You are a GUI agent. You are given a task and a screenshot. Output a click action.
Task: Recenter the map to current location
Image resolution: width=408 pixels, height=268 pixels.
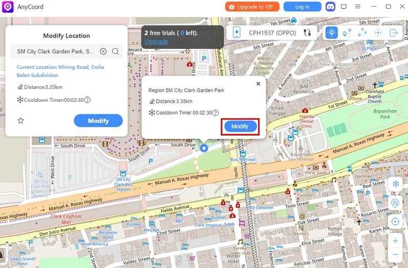[395, 222]
